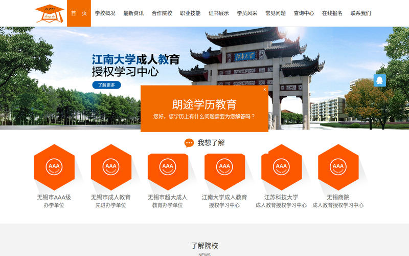
Task: Click the bell notification icon
Action: coord(379,80)
